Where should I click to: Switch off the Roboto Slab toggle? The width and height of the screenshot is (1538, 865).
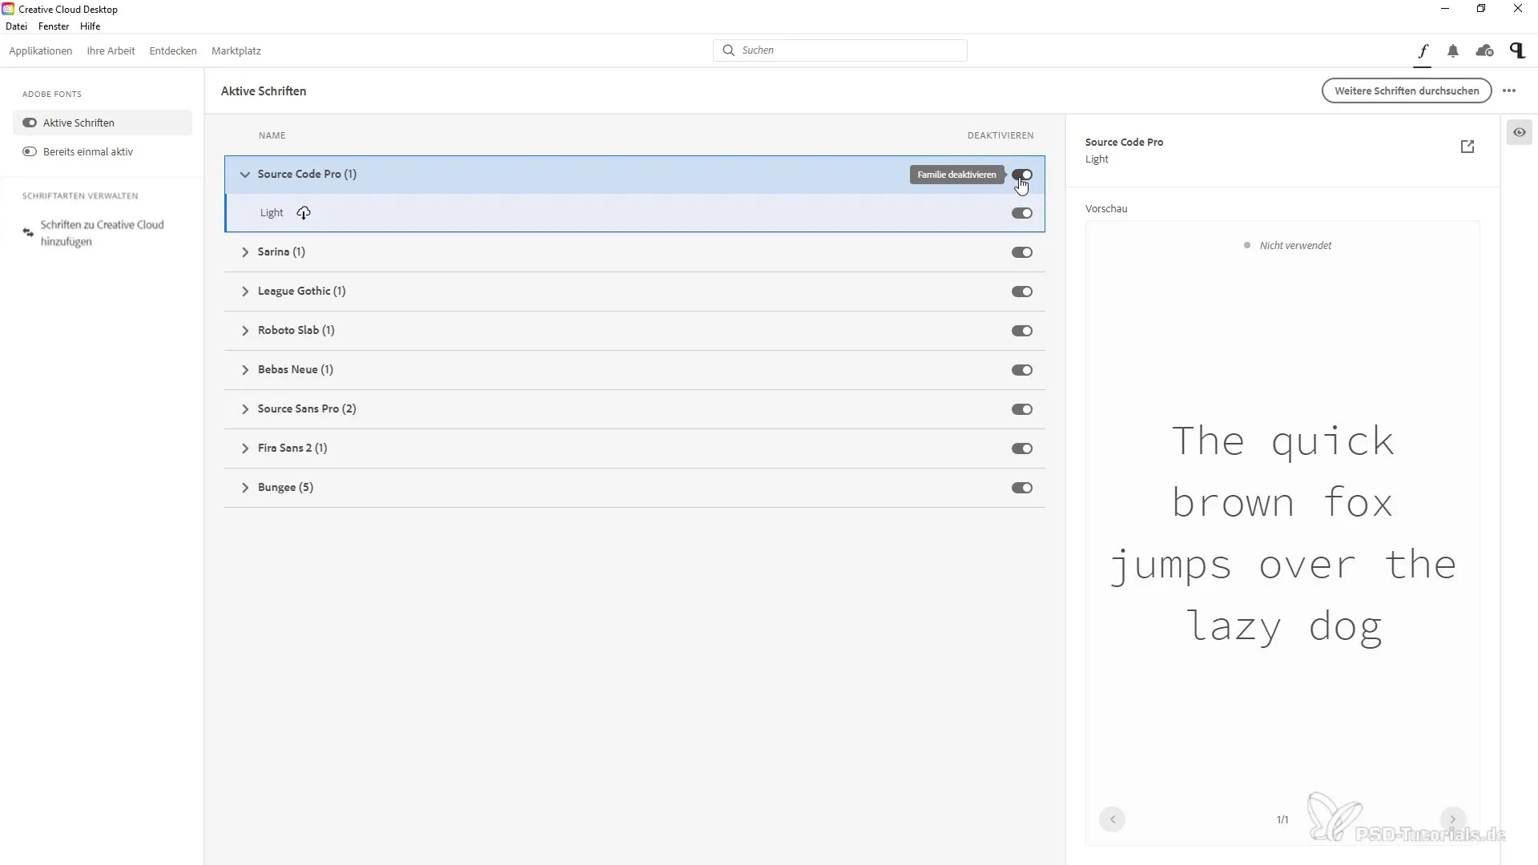1022,331
